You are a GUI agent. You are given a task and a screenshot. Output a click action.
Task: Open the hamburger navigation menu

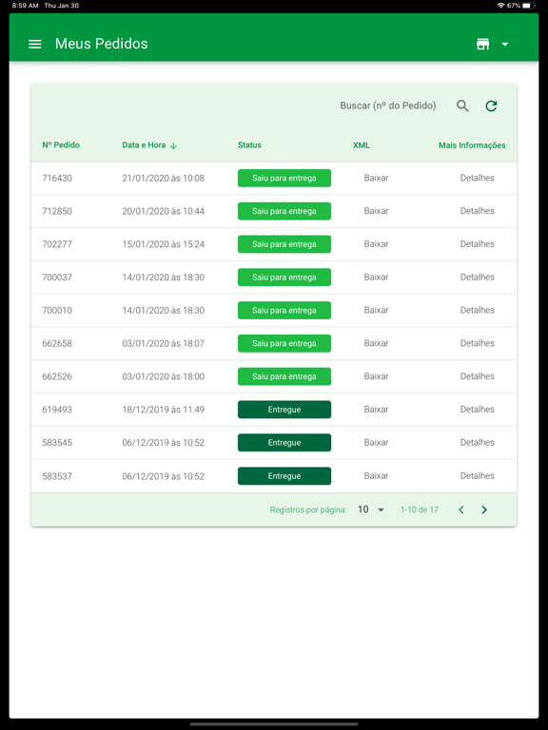pyautogui.click(x=35, y=45)
